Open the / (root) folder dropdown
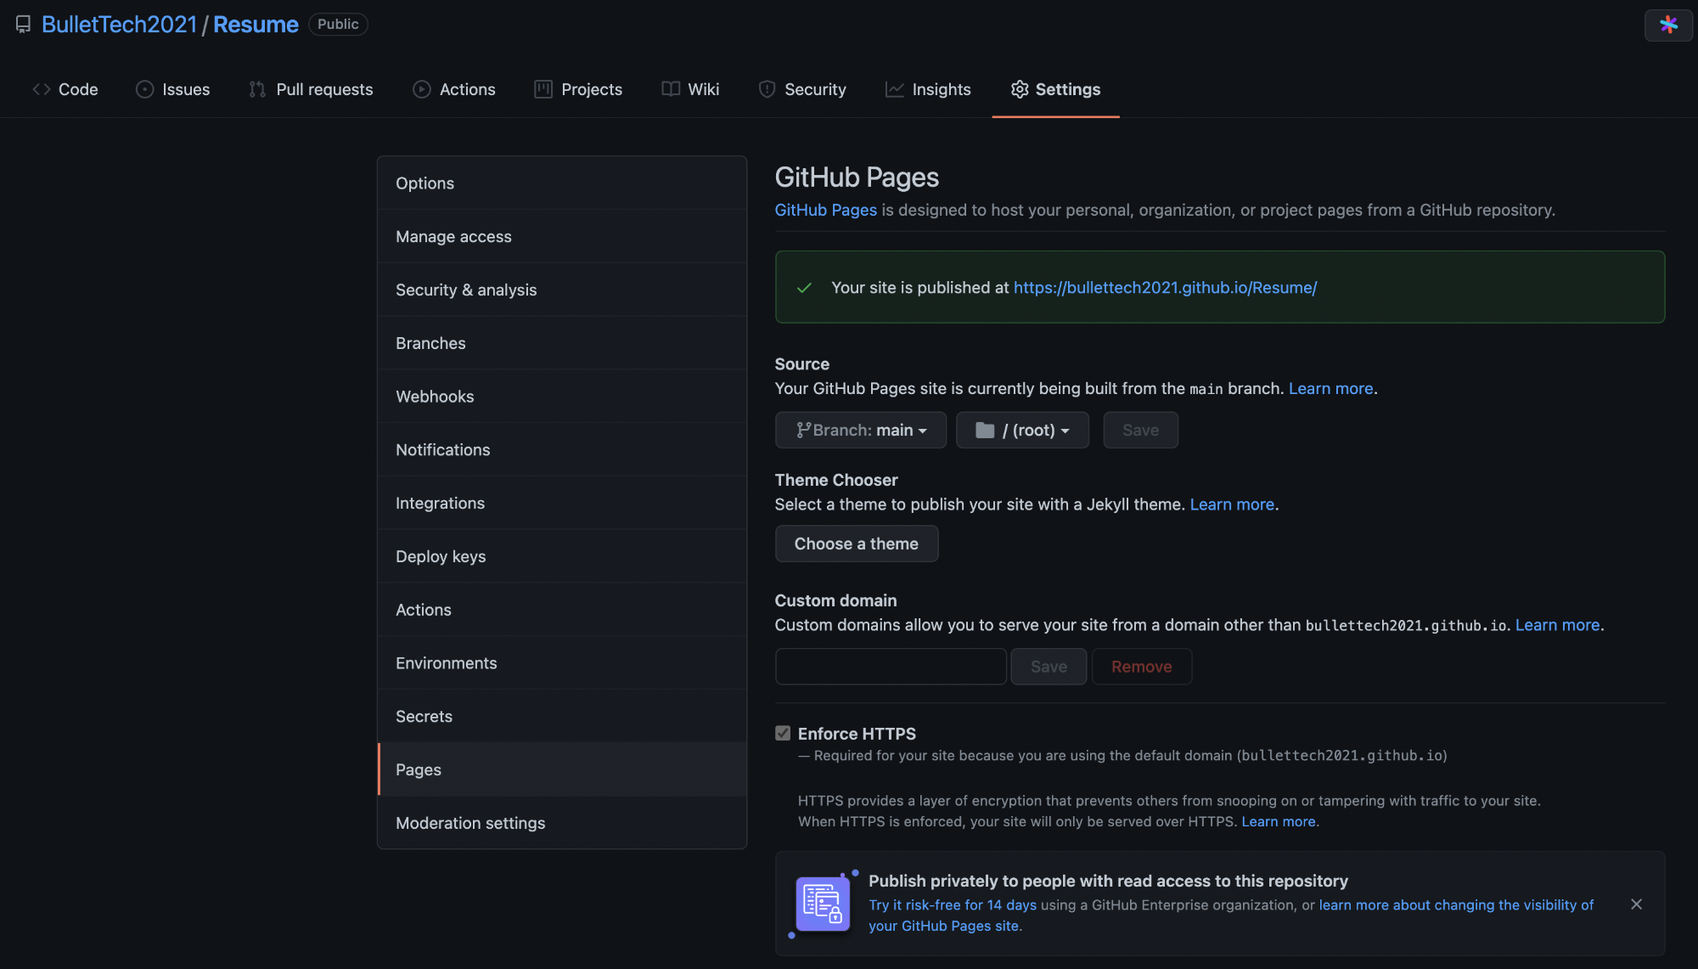This screenshot has width=1698, height=969. point(1022,430)
